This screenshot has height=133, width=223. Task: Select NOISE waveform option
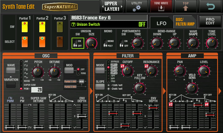(27, 81)
